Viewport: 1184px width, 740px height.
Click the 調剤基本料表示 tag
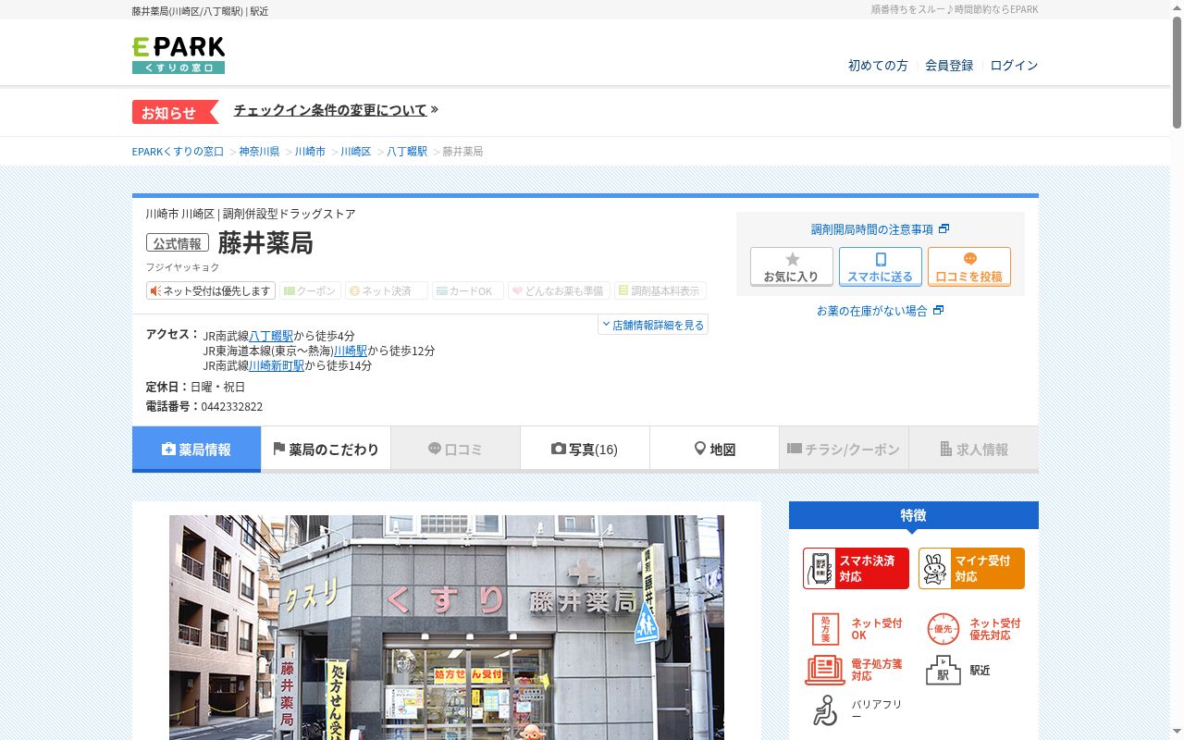click(660, 290)
